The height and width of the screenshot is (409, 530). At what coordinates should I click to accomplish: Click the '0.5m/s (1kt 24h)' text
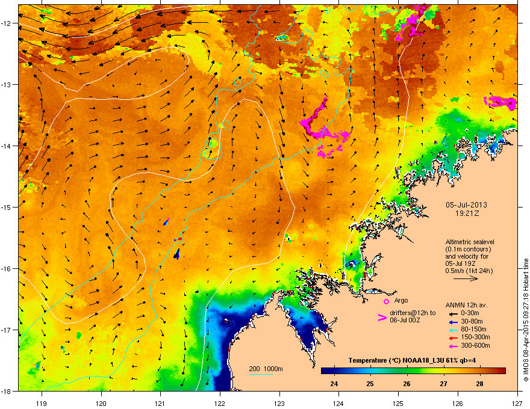click(469, 271)
